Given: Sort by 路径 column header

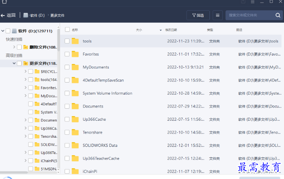Looking at the screenshot, I should coord(239,30).
